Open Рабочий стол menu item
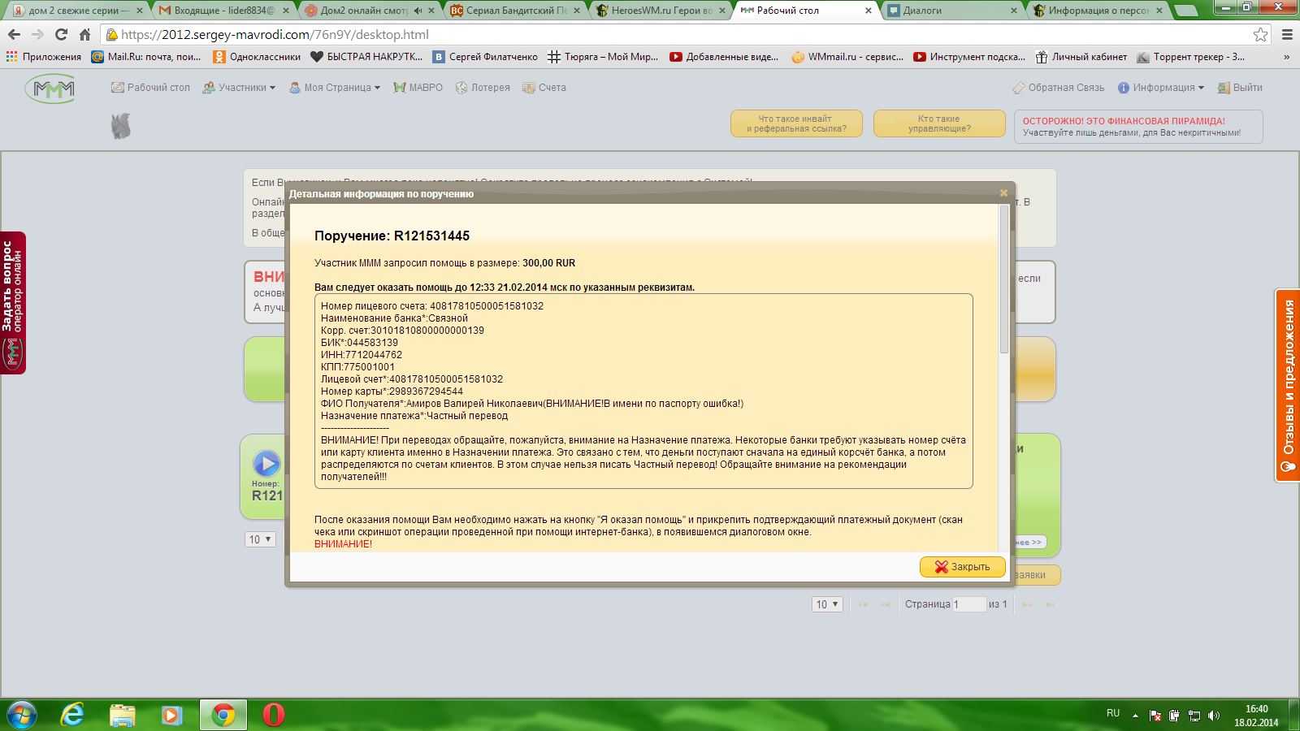This screenshot has width=1300, height=731. 151,88
